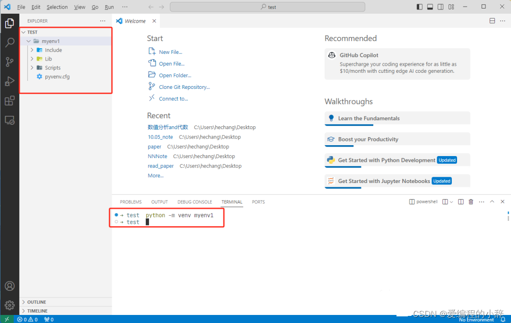Split the terminal panel

pos(460,202)
